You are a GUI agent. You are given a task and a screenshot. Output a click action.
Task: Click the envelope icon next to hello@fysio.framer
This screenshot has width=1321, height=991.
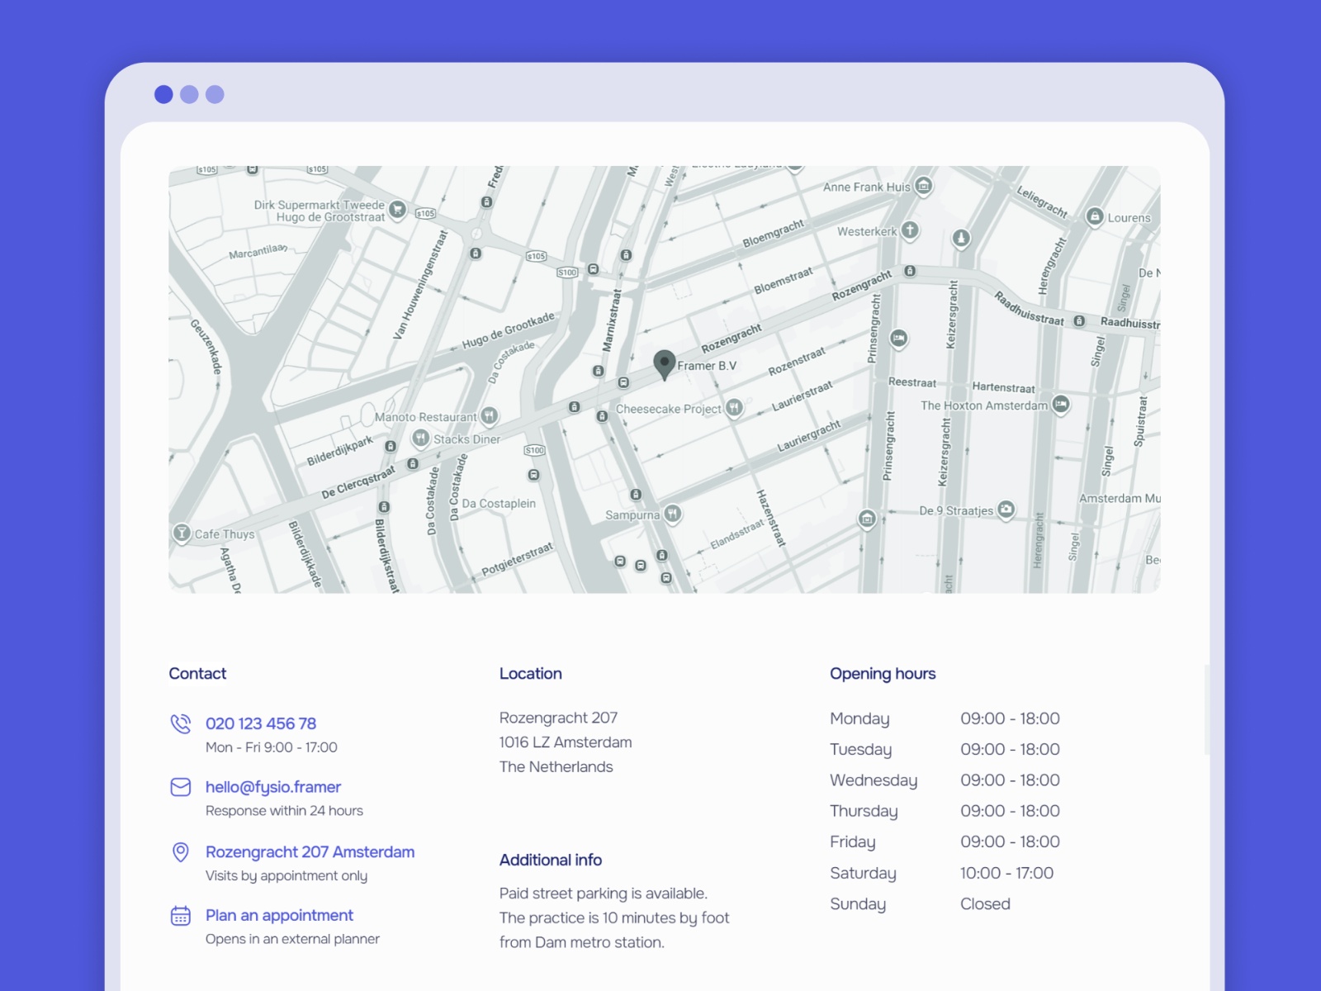(x=180, y=787)
